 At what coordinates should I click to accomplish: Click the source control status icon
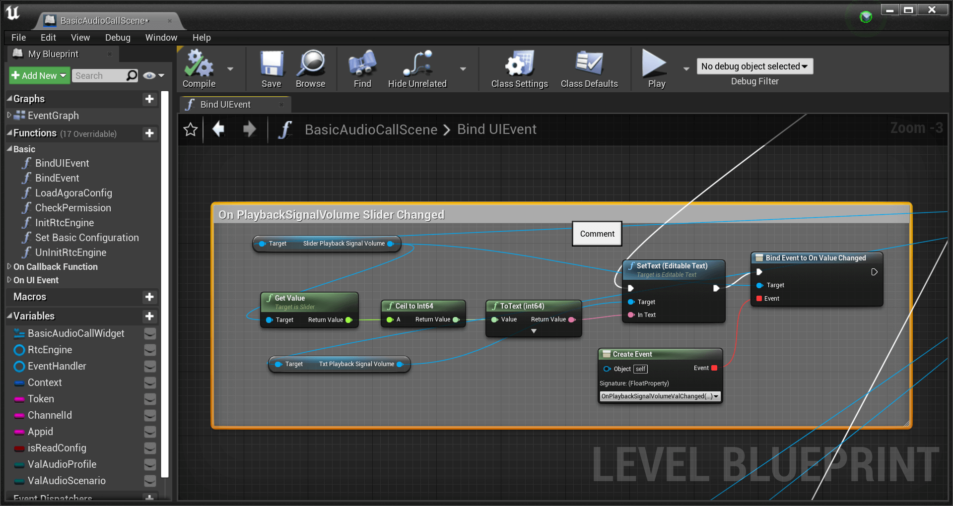(x=866, y=17)
